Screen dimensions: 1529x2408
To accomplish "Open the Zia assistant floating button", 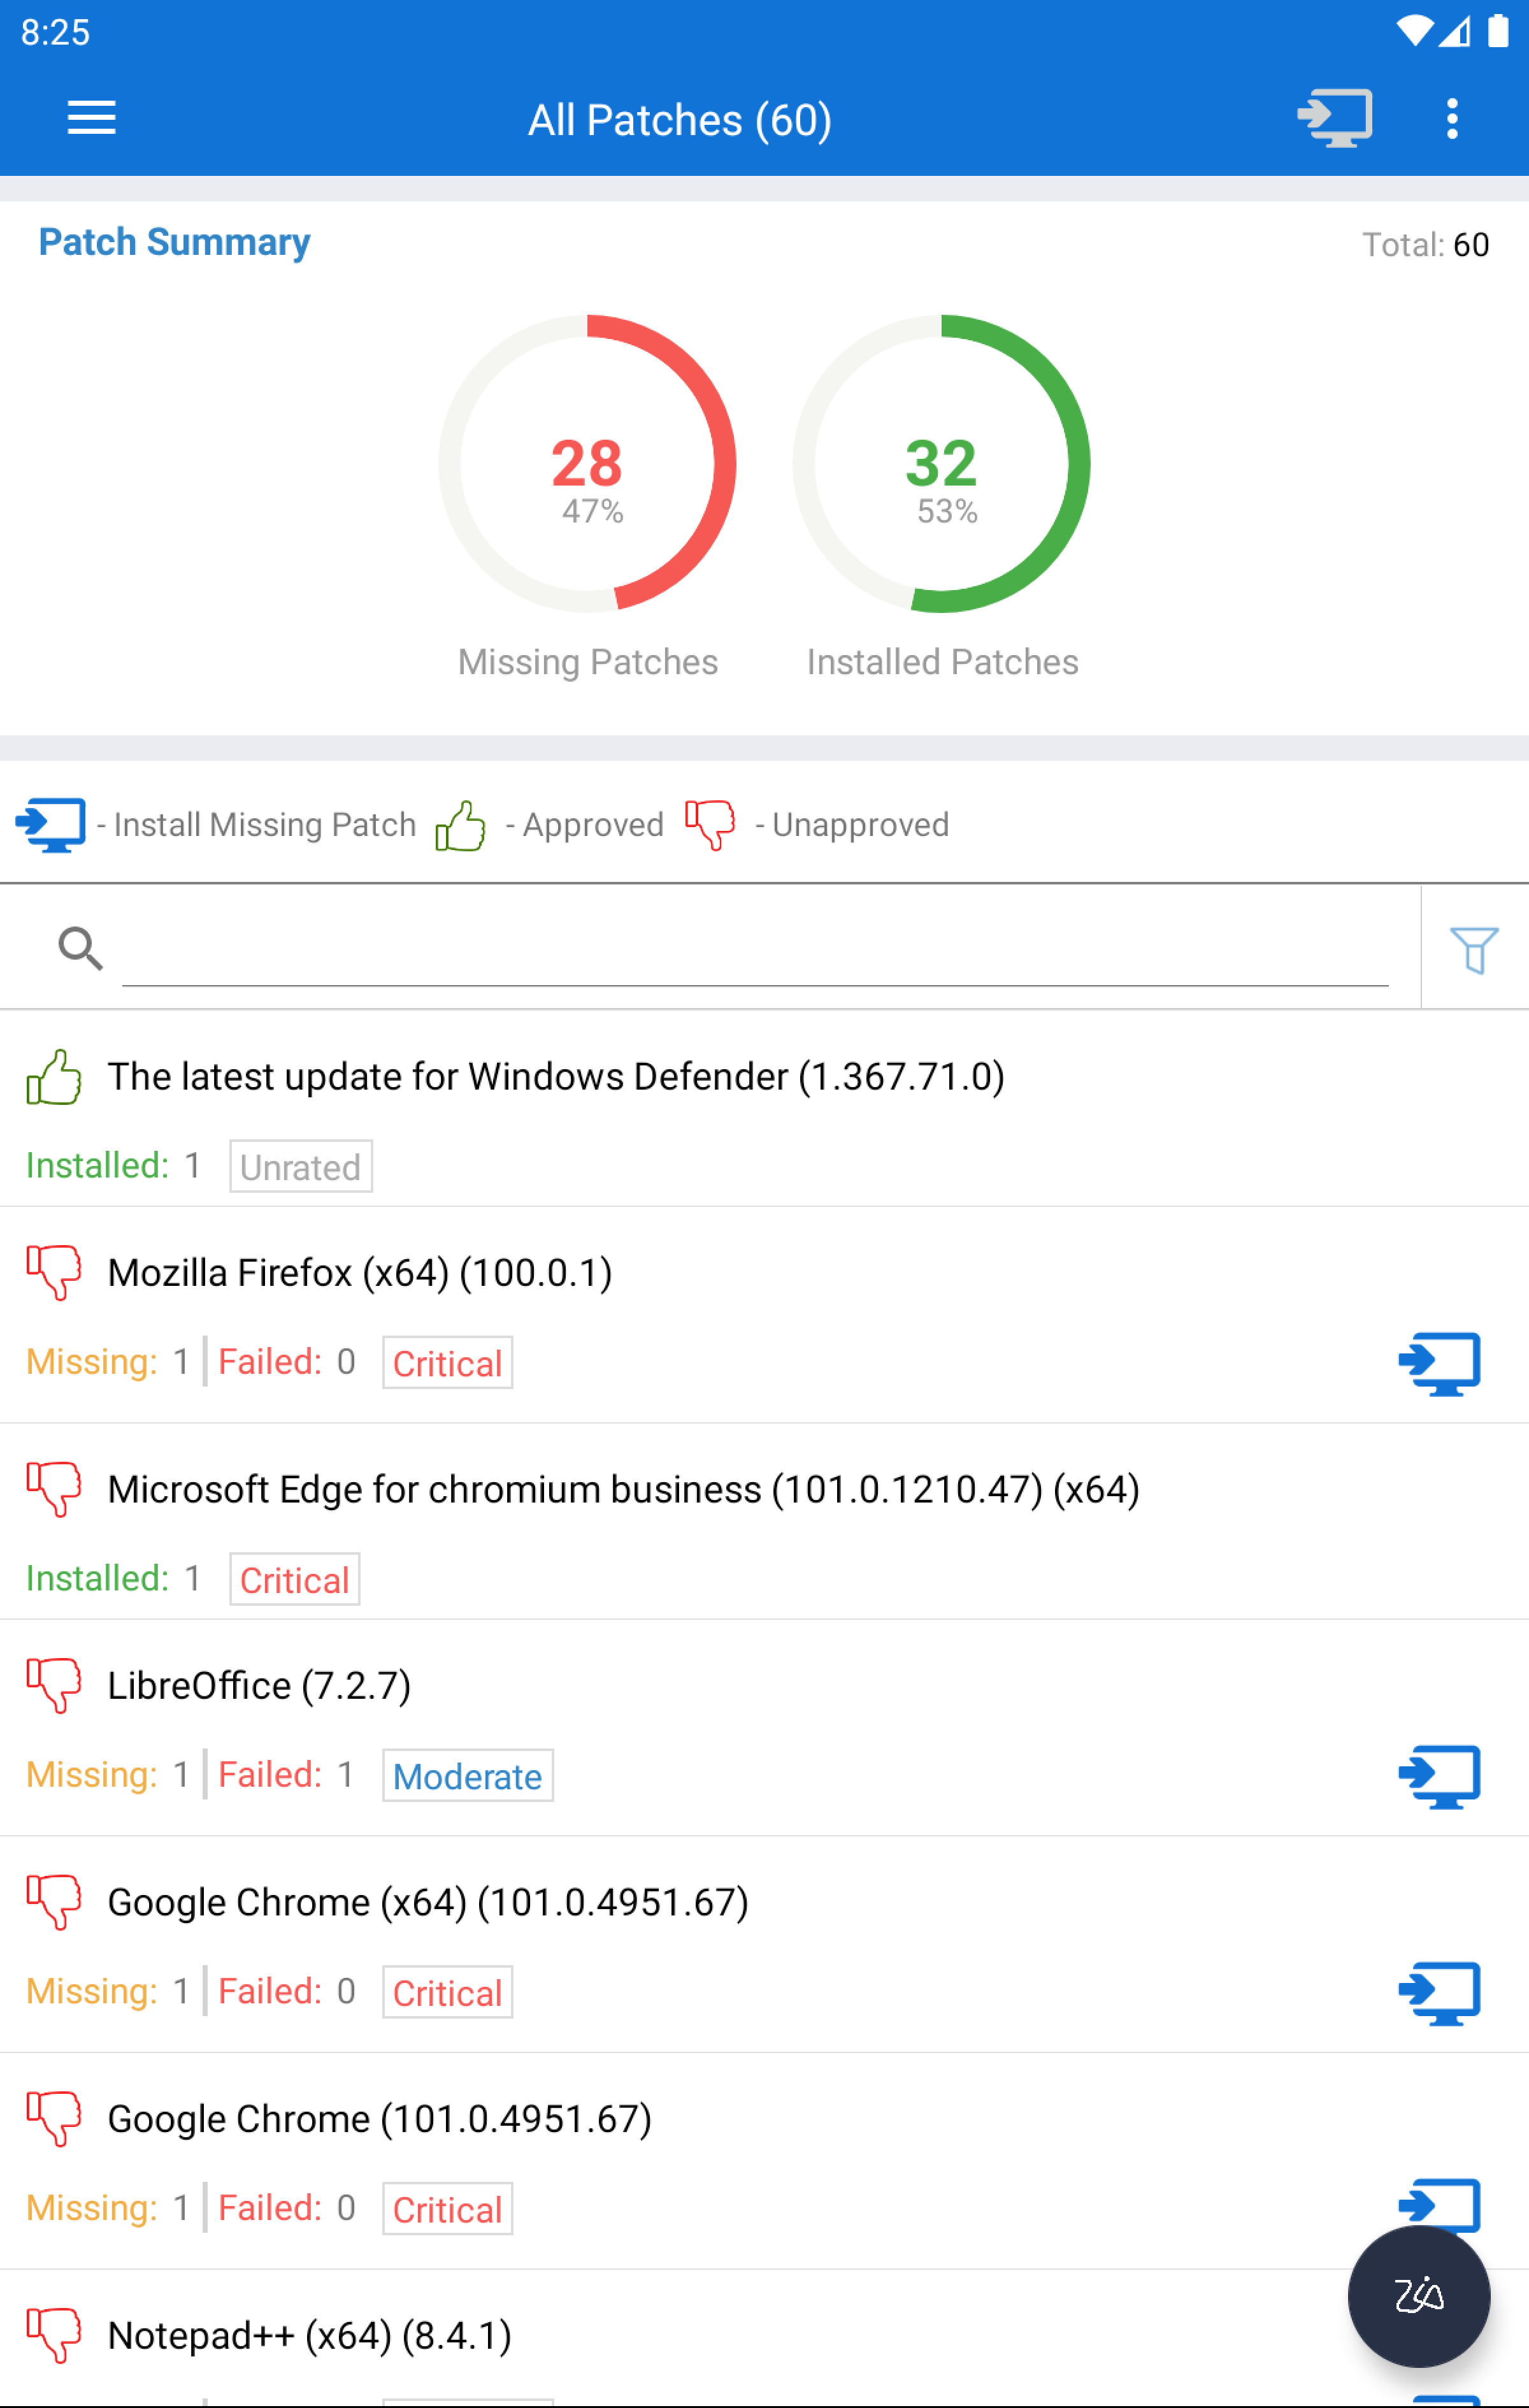I will pyautogui.click(x=1418, y=2296).
